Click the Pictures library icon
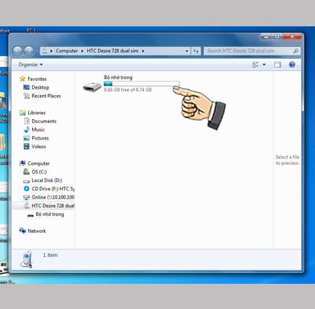This screenshot has height=309, width=315. 26,138
